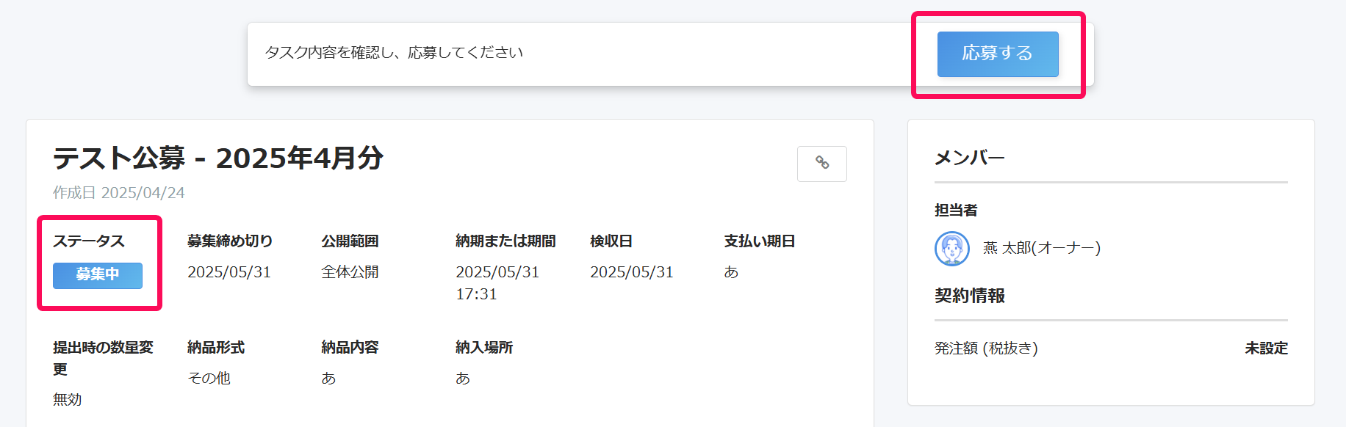Click visibility value 全体公開

[x=350, y=272]
